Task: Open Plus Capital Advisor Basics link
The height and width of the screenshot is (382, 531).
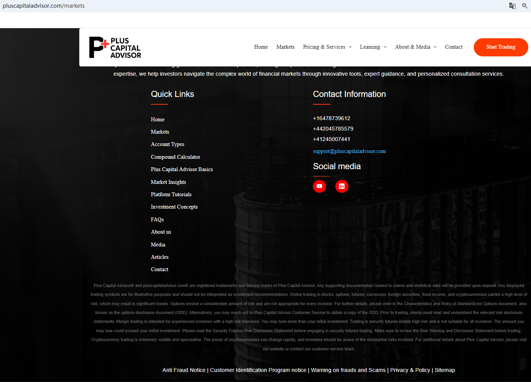Action: (x=182, y=169)
